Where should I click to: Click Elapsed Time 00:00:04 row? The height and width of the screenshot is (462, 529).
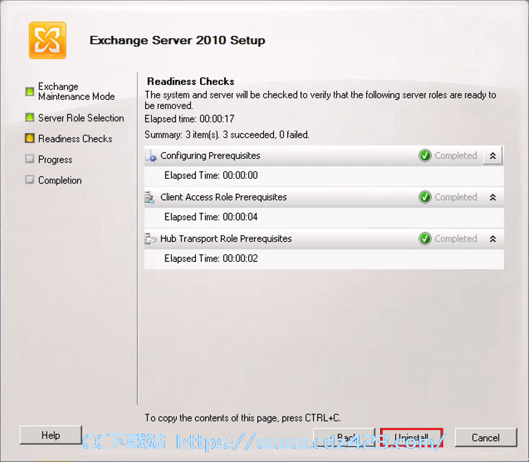[x=324, y=217]
